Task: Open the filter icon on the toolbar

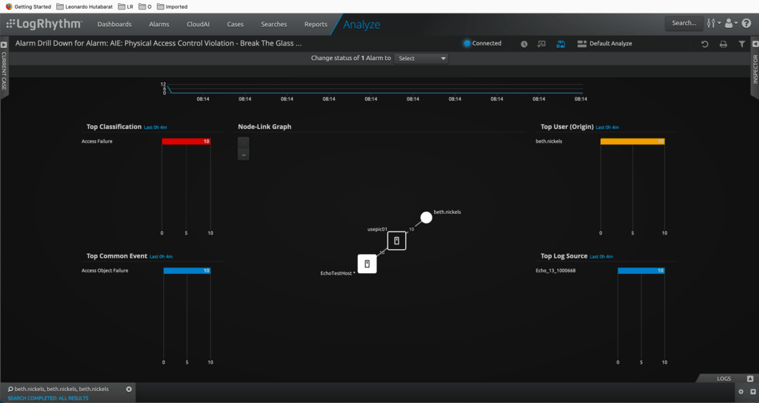Action: pyautogui.click(x=741, y=43)
